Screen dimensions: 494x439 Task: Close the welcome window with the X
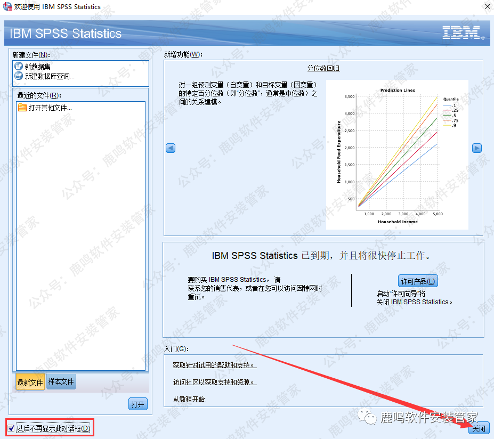[486, 7]
